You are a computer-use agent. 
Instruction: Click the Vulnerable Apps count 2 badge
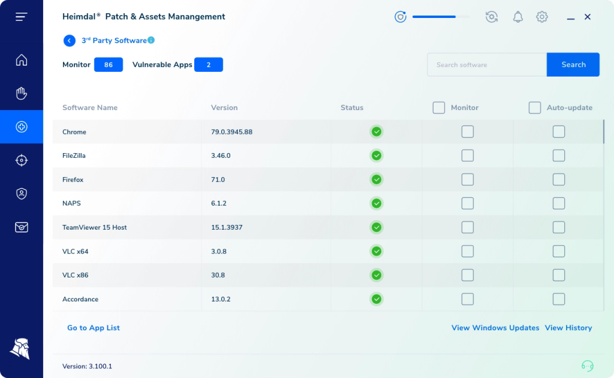[x=209, y=65]
